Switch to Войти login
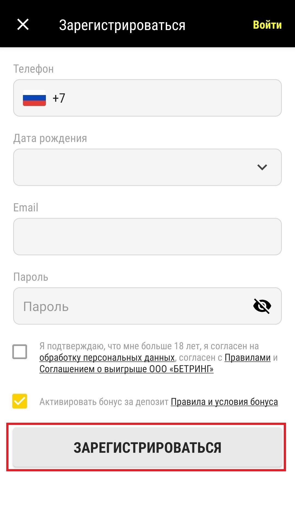This screenshot has width=295, height=506. coord(267,25)
